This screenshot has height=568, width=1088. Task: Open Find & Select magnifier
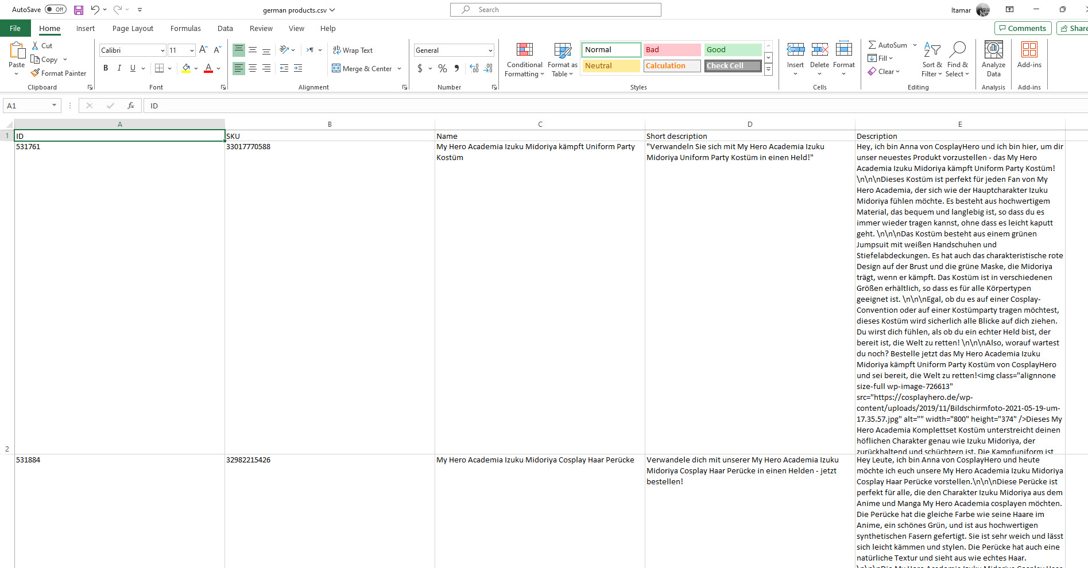958,60
